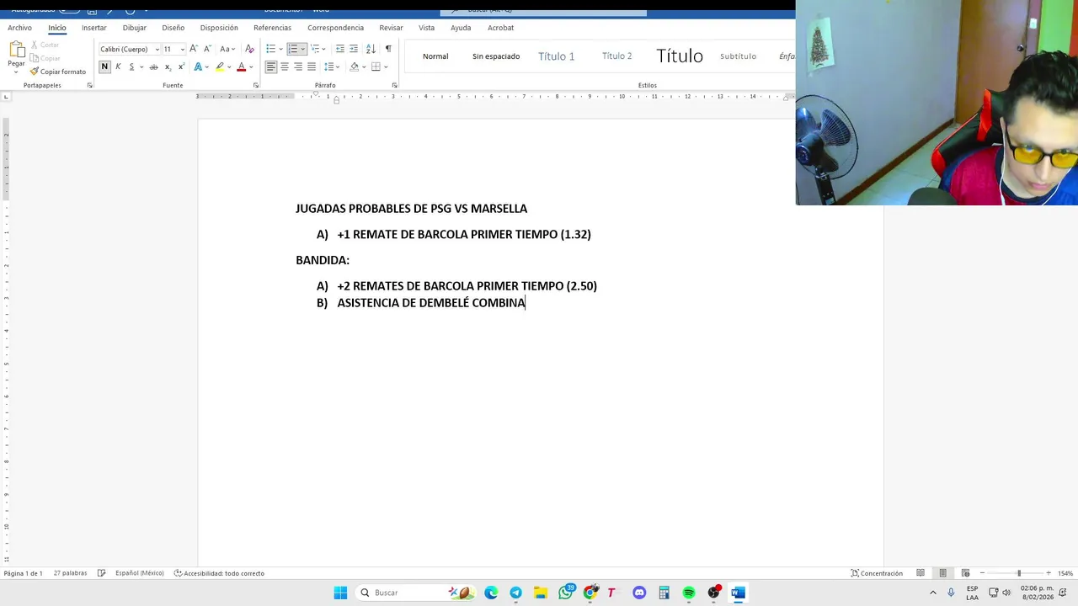Apply yellow highlight marker
The width and height of the screenshot is (1078, 606).
tap(220, 66)
